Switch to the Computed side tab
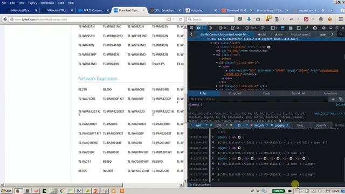345x194 pixels. [235, 93]
